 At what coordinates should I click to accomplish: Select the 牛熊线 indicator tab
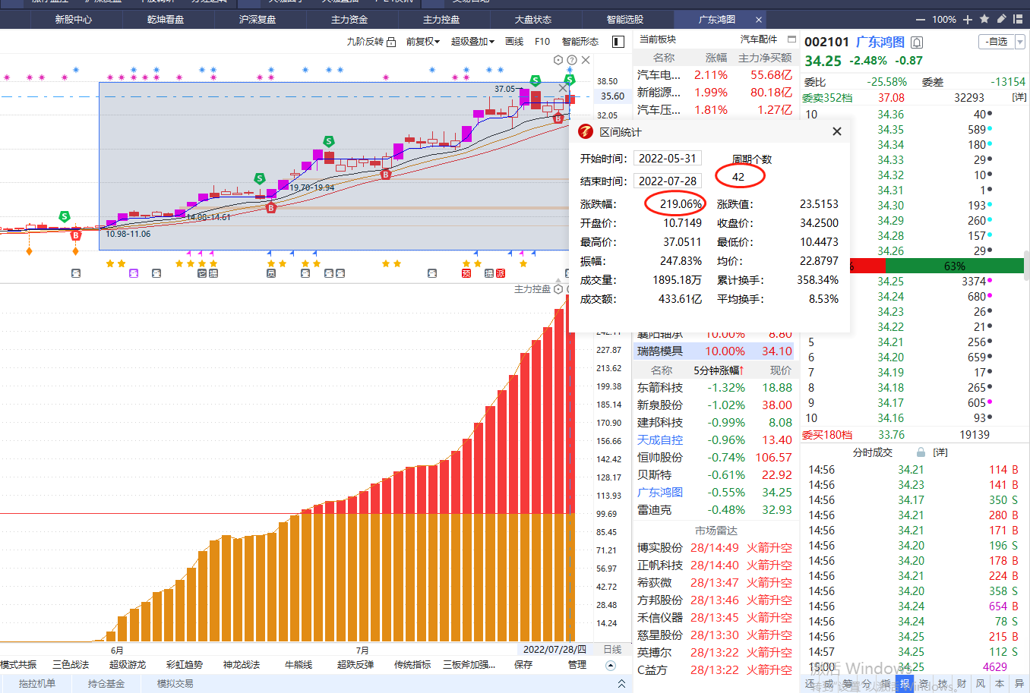pyautogui.click(x=299, y=665)
